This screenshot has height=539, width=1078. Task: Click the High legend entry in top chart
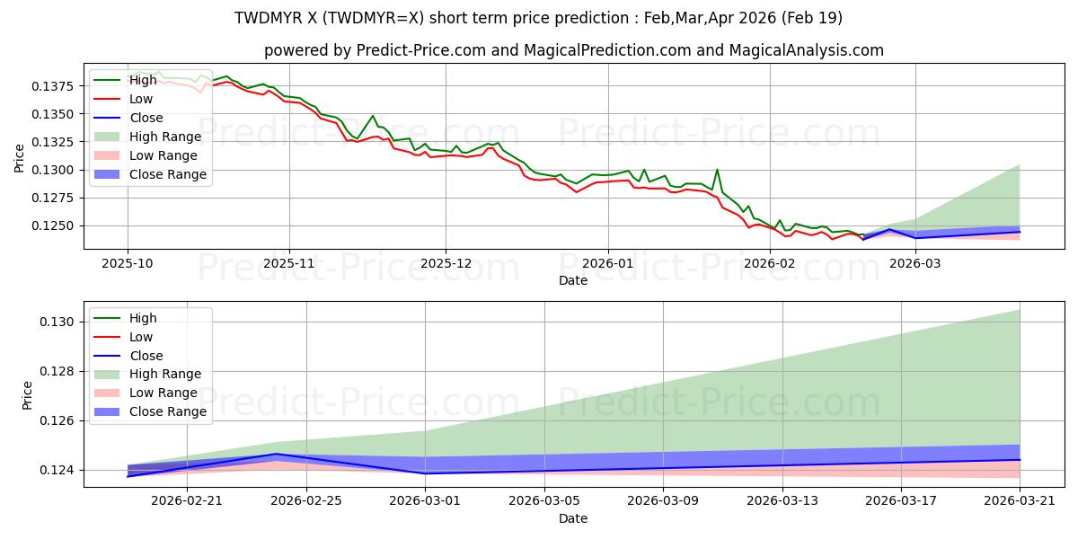pos(125,81)
